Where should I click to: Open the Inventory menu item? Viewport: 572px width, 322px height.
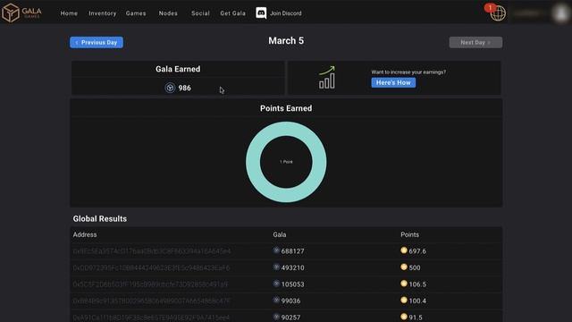pos(103,13)
